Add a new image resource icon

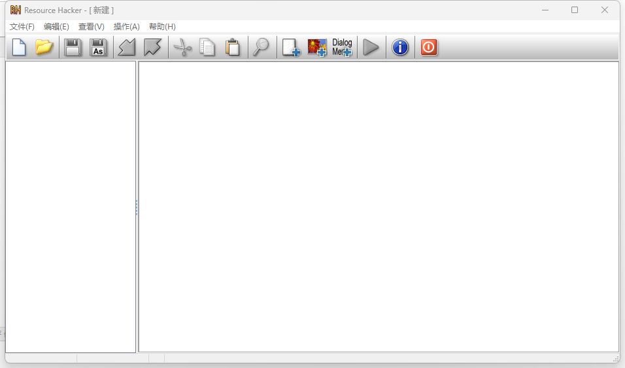pos(317,47)
